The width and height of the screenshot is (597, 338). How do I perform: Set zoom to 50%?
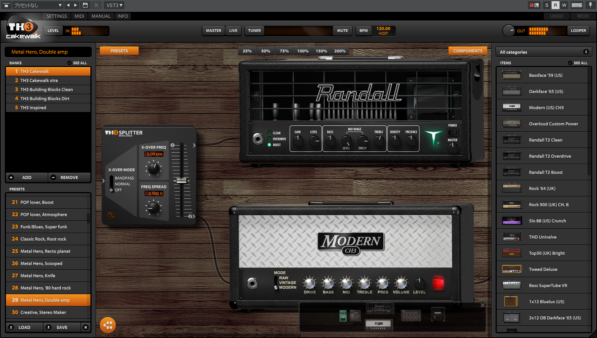(266, 51)
